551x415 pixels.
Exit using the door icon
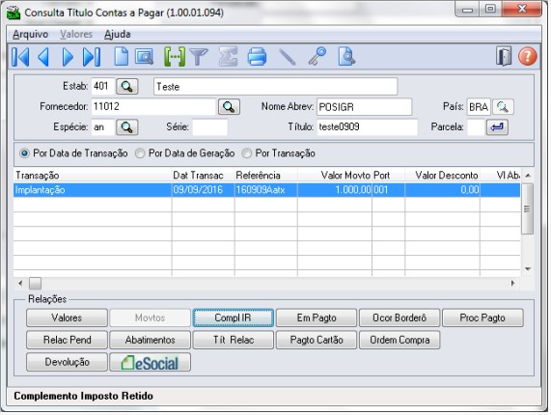point(504,56)
